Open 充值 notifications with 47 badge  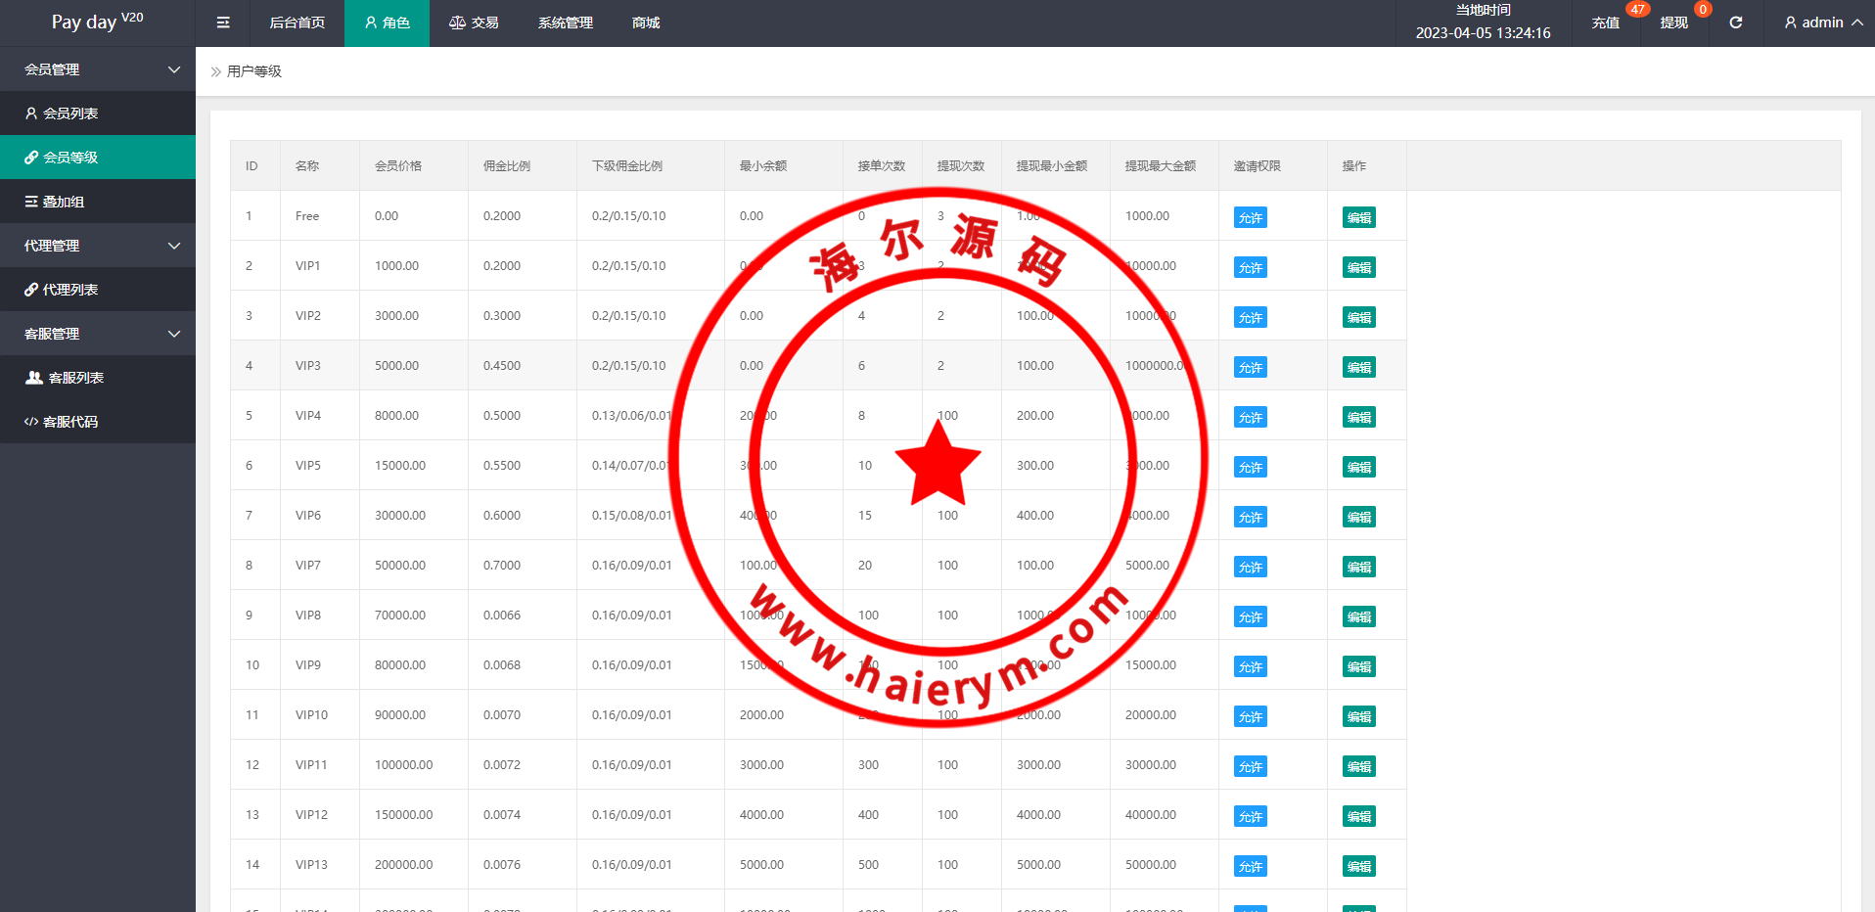1606,23
